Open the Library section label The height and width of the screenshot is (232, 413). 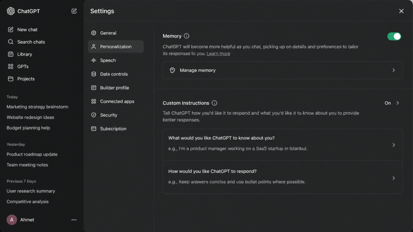(x=25, y=54)
